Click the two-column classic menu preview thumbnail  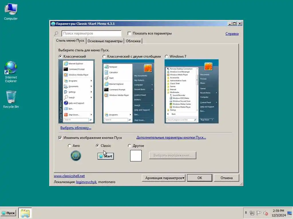(128, 91)
